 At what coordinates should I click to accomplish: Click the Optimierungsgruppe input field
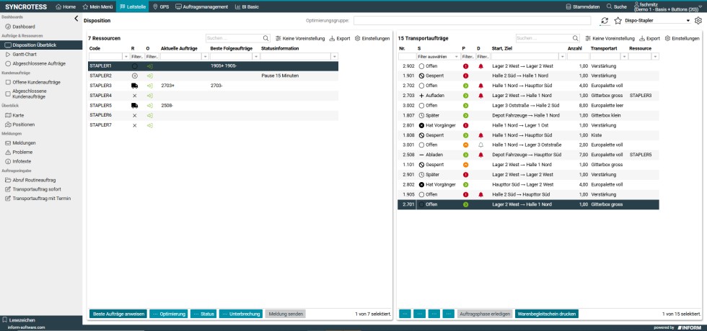tap(472, 21)
